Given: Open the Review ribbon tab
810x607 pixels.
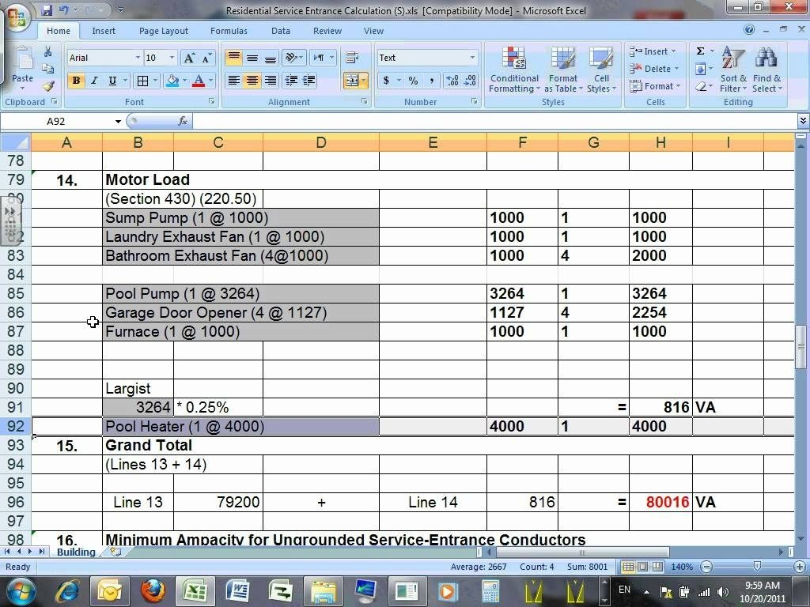Looking at the screenshot, I should tap(327, 31).
